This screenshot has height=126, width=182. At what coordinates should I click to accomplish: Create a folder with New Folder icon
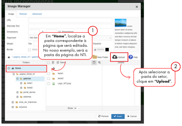tap(95, 57)
